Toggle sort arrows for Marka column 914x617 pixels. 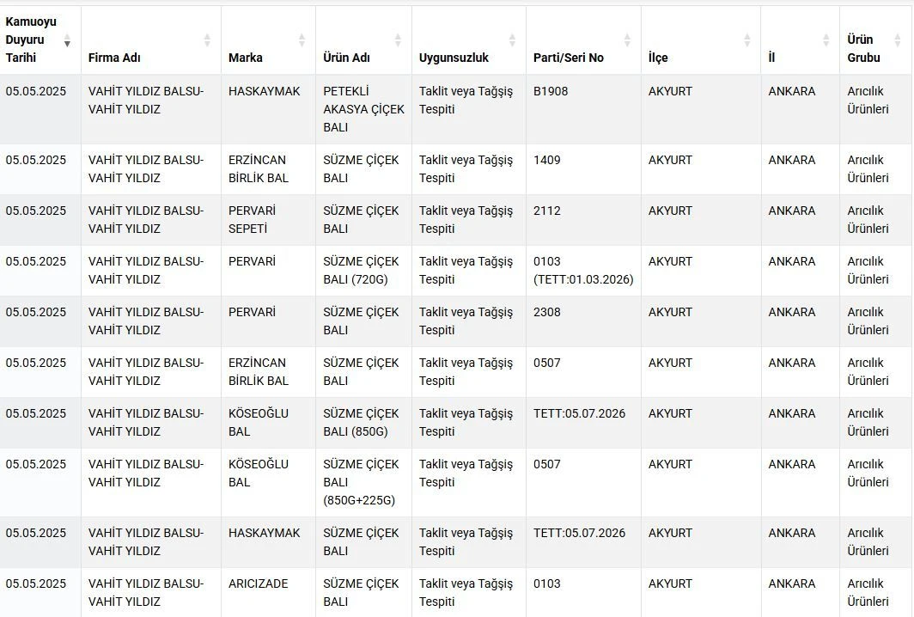pos(302,40)
